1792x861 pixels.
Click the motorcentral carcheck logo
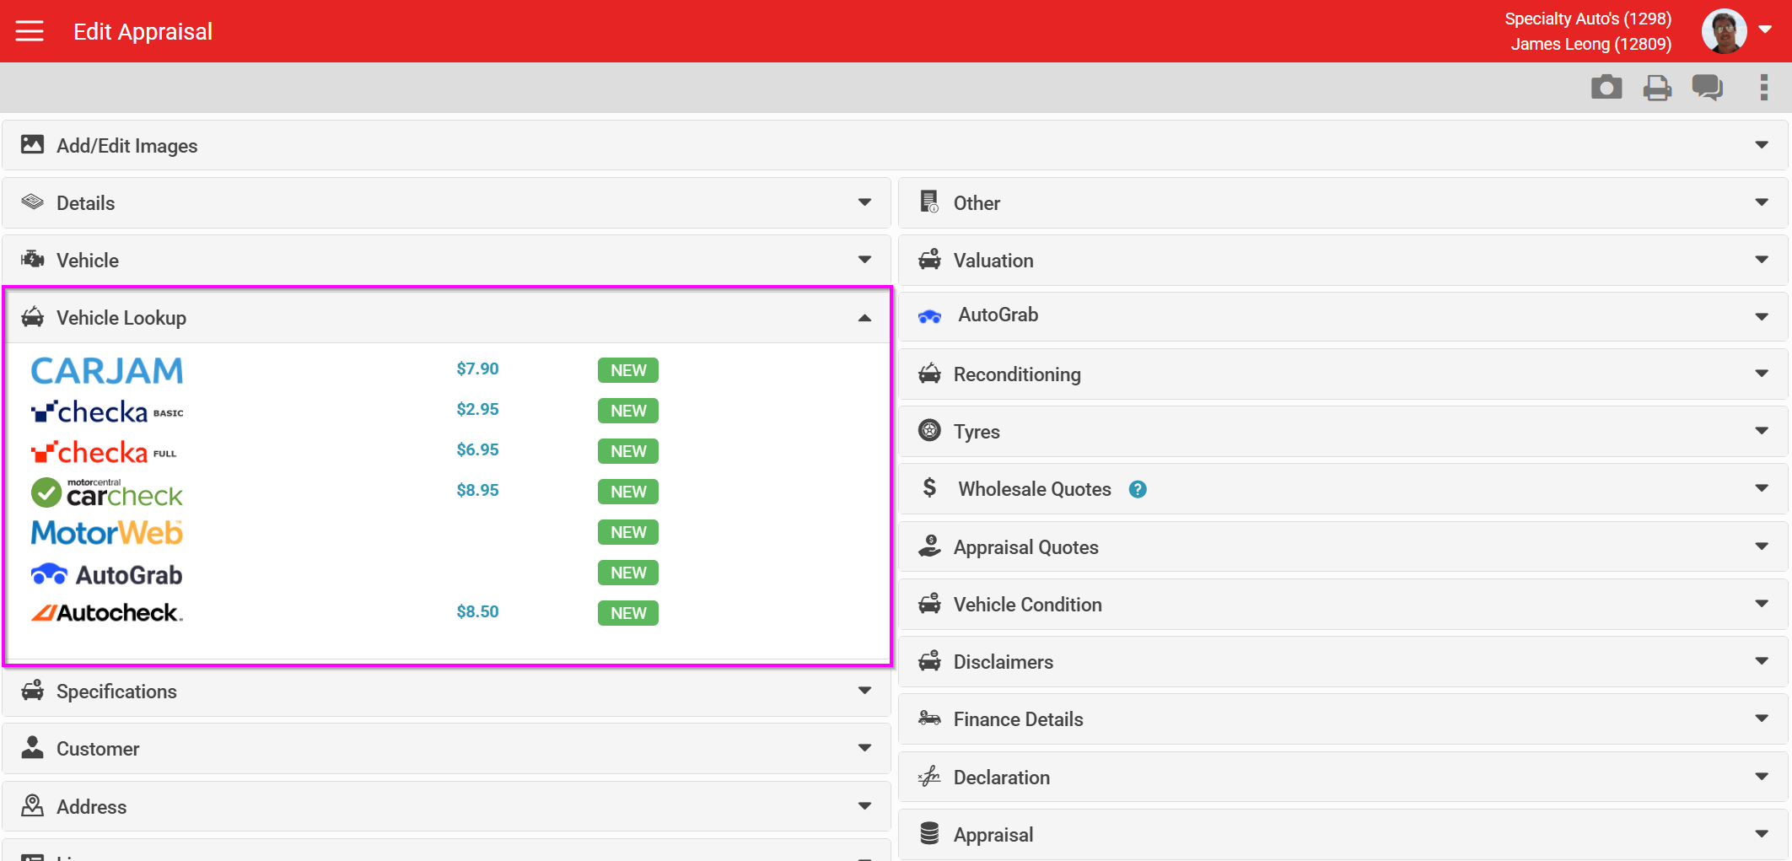107,492
